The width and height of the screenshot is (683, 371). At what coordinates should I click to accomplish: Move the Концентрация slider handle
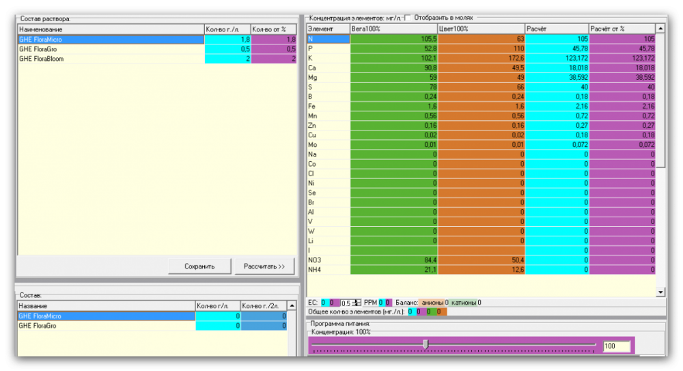click(426, 344)
